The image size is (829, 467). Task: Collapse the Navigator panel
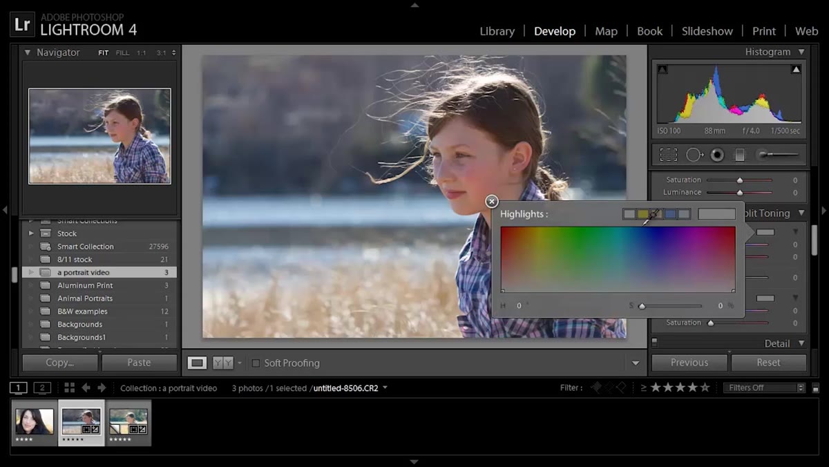pos(28,53)
